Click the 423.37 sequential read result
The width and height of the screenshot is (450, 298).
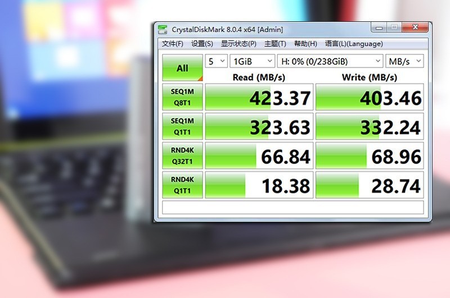pos(259,97)
